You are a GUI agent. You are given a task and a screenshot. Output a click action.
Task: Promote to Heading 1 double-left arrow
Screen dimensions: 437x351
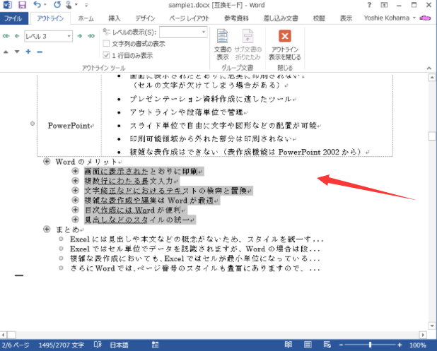click(x=6, y=36)
